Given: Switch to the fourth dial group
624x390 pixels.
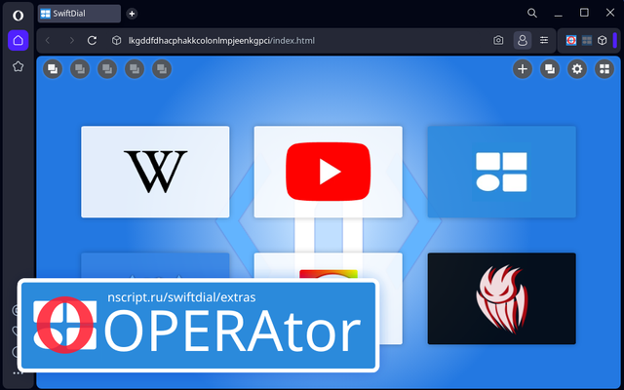Looking at the screenshot, I should click(135, 69).
